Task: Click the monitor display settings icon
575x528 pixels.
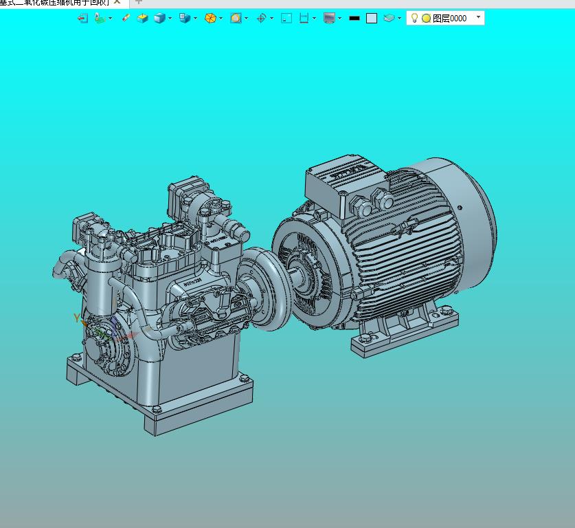Action: click(x=329, y=19)
